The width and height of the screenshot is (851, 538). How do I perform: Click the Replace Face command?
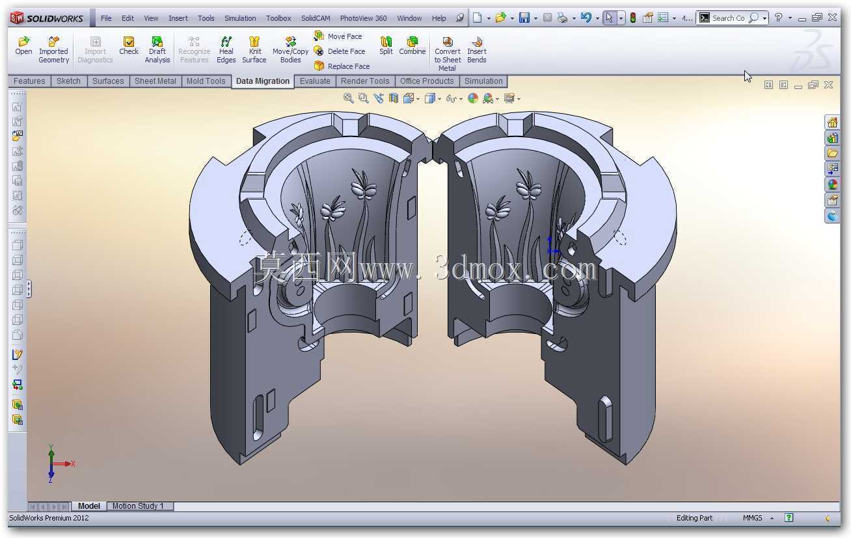[342, 66]
